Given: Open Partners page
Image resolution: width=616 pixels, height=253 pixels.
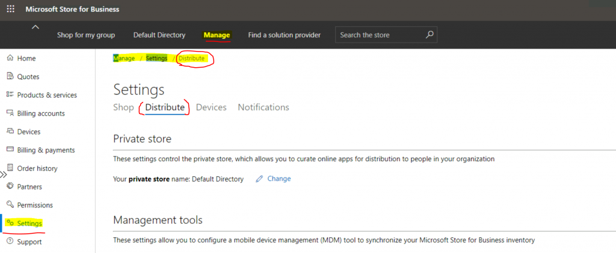Looking at the screenshot, I should (x=29, y=187).
